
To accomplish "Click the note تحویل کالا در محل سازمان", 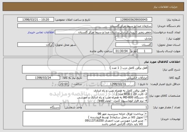I will (116, 117).
